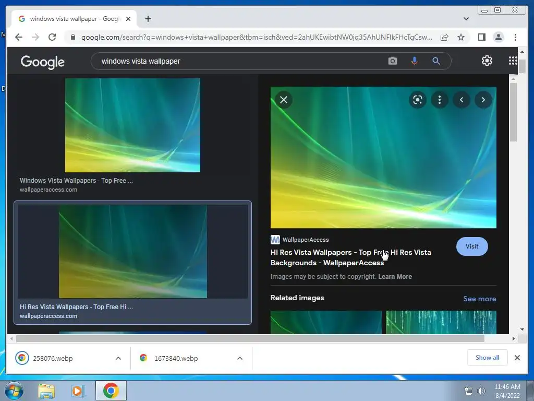Close the windows vista wallpaper tab
534x401 pixels.
click(128, 19)
